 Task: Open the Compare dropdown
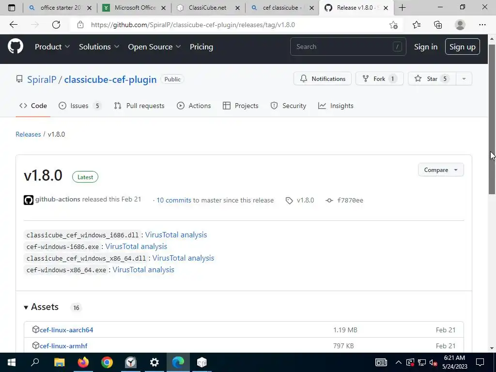(x=441, y=170)
